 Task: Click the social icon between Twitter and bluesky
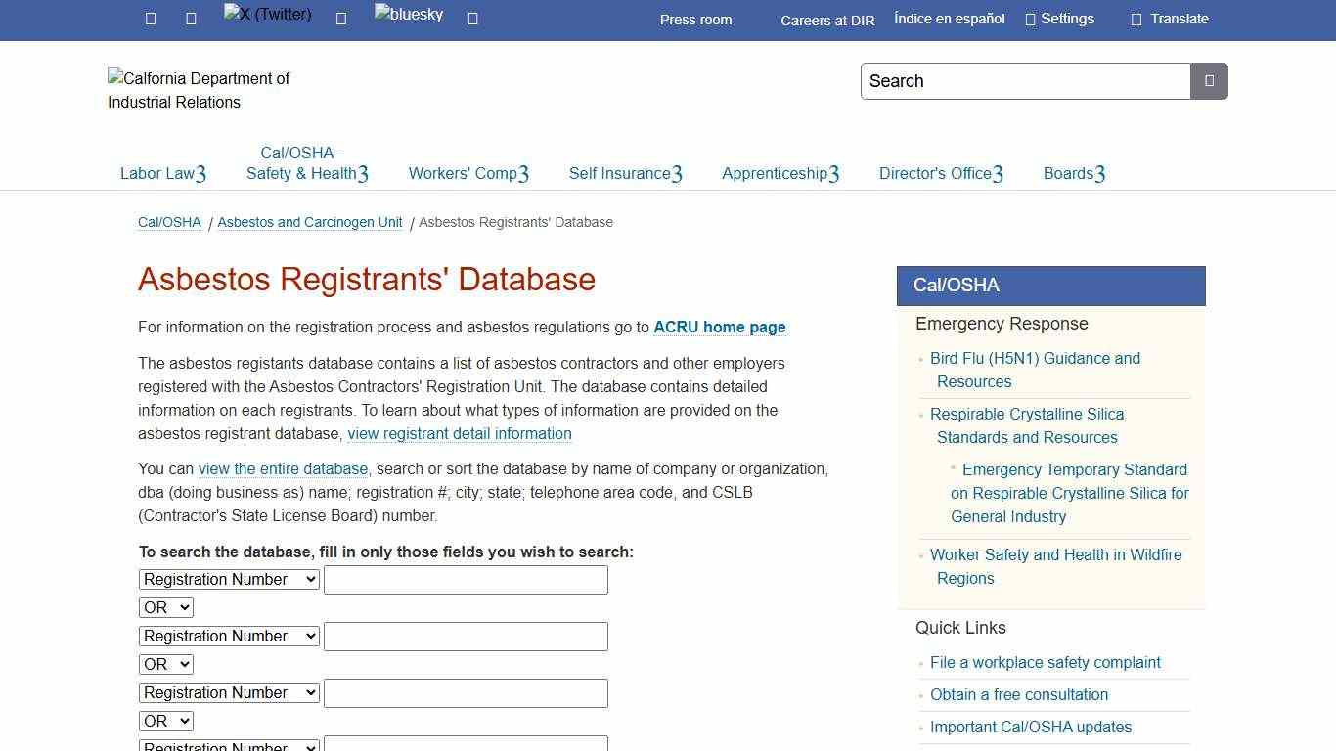click(341, 18)
